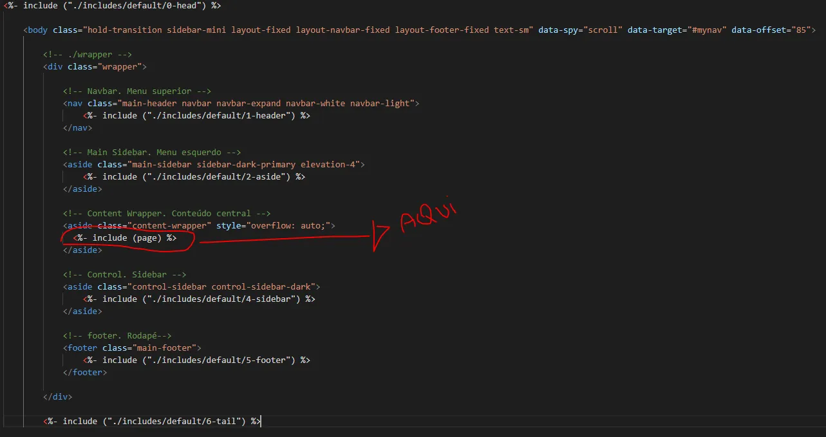
Task: Click the 0-head include line at top
Action: (x=113, y=5)
